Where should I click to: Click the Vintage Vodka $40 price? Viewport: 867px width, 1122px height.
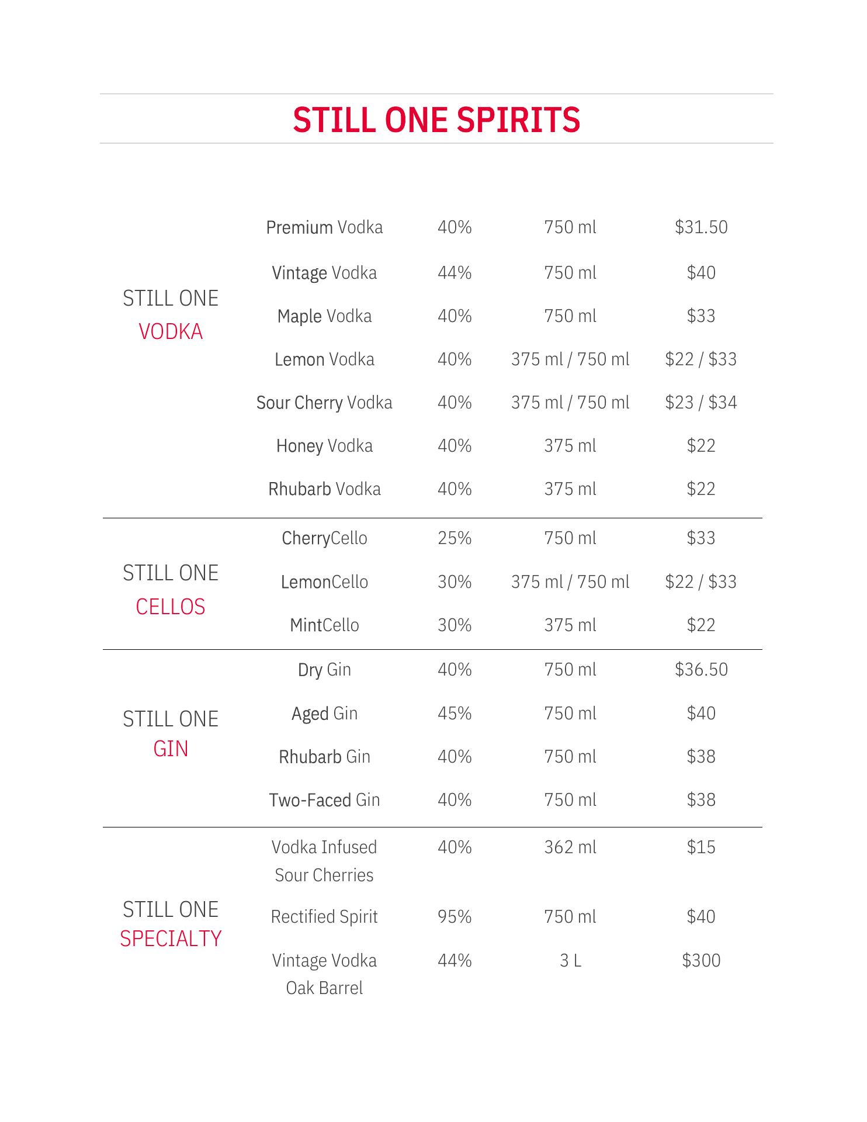click(x=701, y=272)
